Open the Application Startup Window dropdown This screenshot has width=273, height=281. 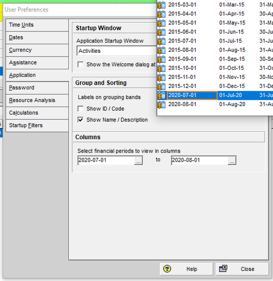click(x=117, y=51)
